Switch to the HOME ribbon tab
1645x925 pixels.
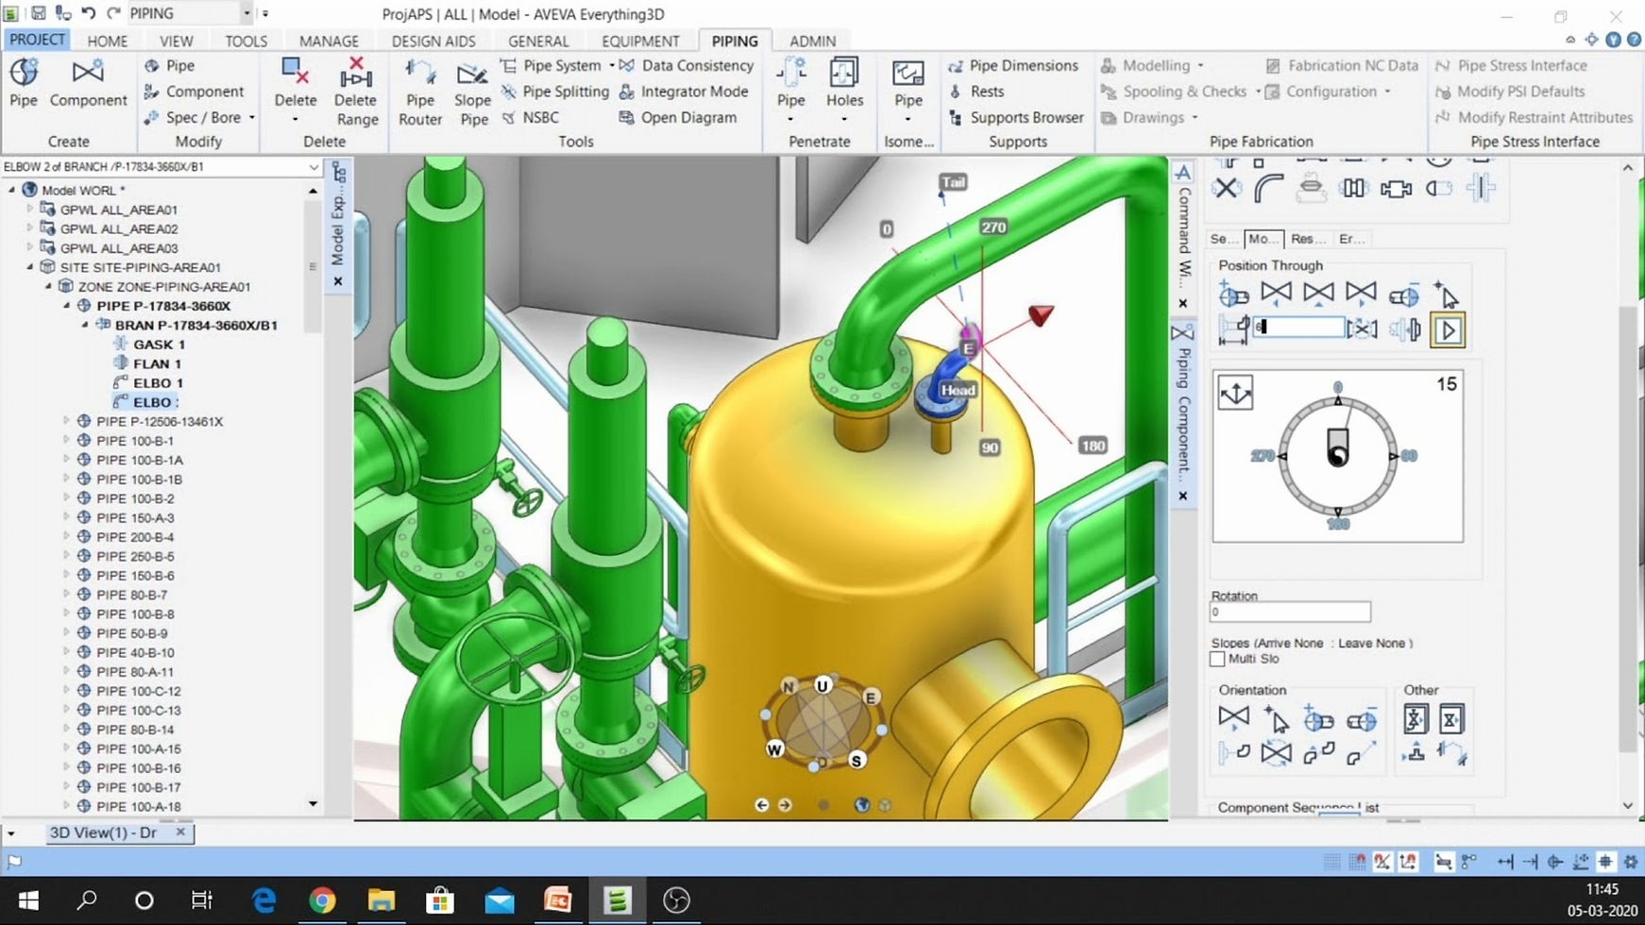click(x=107, y=41)
